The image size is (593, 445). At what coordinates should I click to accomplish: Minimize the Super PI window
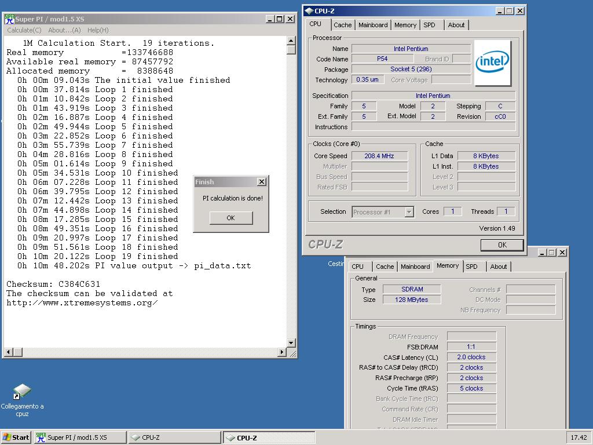(x=270, y=19)
